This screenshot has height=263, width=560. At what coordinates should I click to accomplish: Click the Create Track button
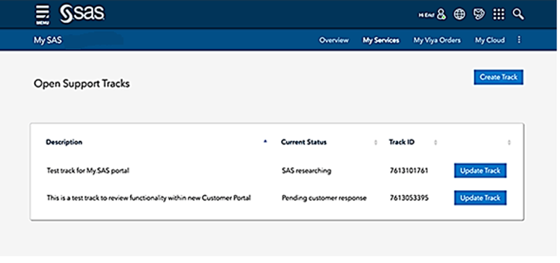(499, 77)
